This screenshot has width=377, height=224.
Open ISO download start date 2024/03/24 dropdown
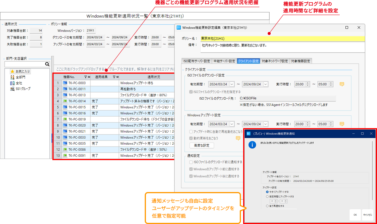[232, 84]
